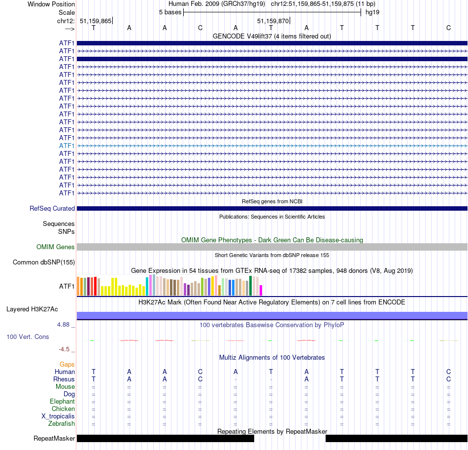Image resolution: width=468 pixels, height=450 pixels.
Task: Open H3K27Ac Mark ENCODE track title
Action: tap(271, 302)
